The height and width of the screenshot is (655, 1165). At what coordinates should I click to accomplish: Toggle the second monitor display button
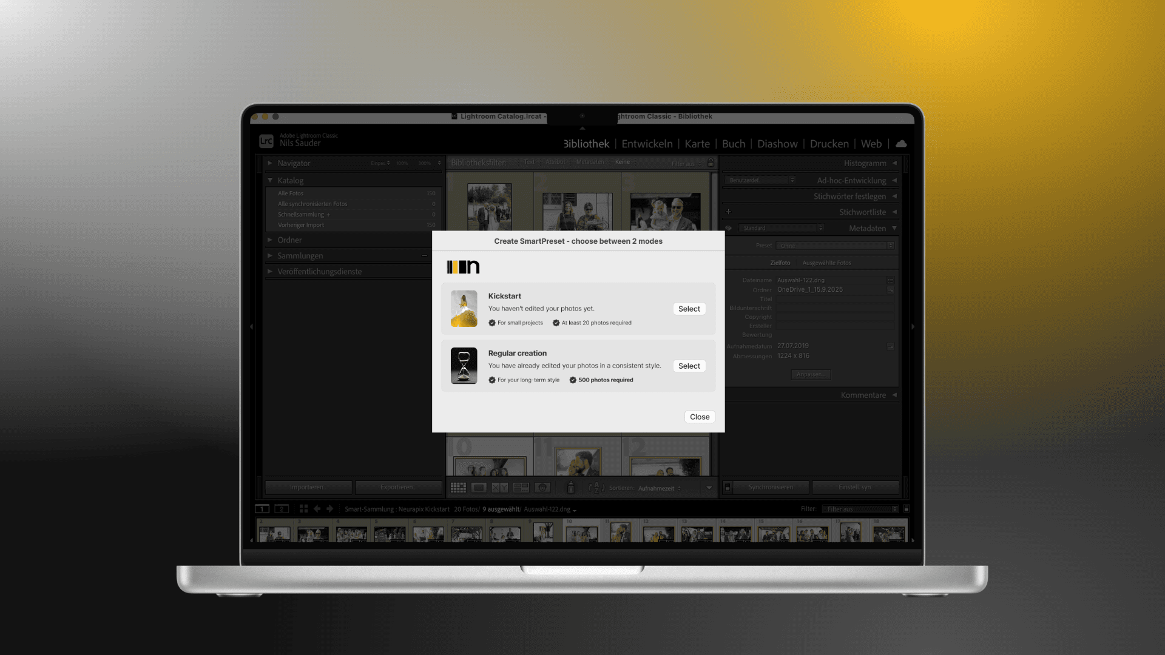click(x=282, y=509)
